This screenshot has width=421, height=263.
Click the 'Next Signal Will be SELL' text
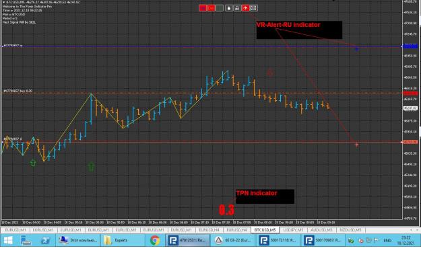click(x=19, y=22)
